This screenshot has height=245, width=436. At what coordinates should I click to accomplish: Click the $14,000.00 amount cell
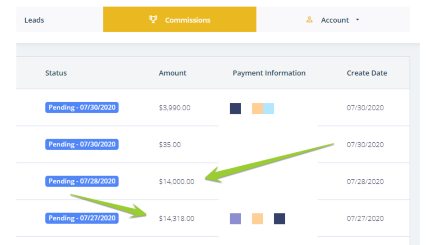[x=177, y=182]
